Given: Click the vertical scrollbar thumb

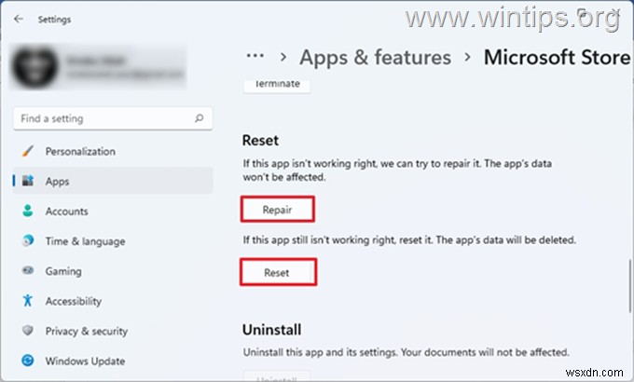Looking at the screenshot, I should (x=630, y=286).
